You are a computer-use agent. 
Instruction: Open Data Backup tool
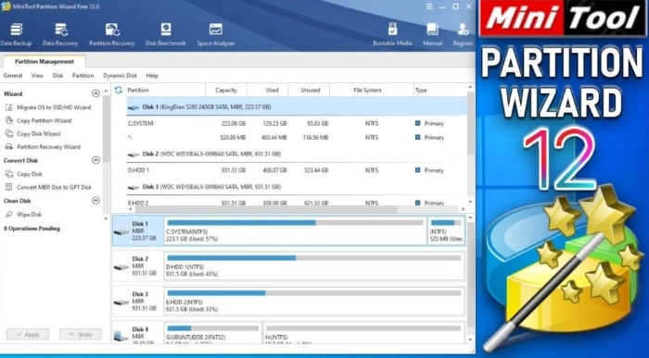[x=16, y=34]
